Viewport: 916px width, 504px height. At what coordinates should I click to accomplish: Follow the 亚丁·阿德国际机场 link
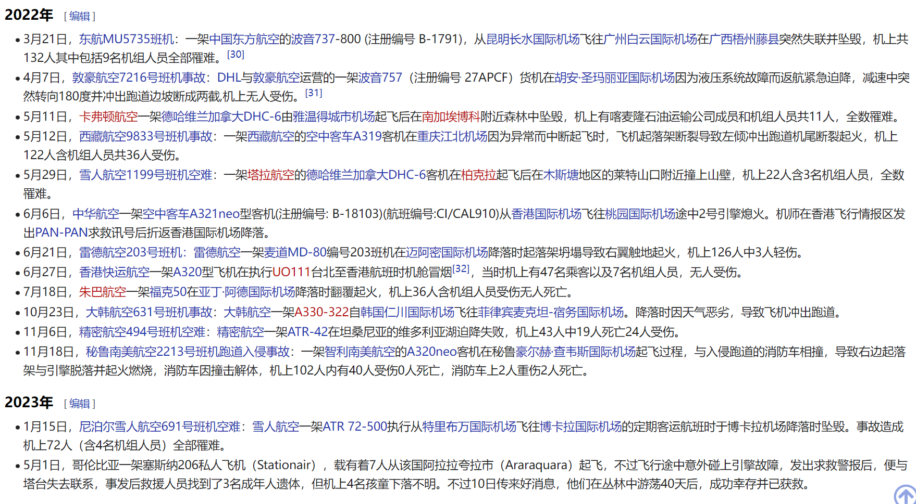[247, 292]
